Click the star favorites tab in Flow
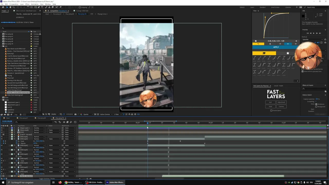Screen dimensions: 329x185 pyautogui.click(x=288, y=53)
